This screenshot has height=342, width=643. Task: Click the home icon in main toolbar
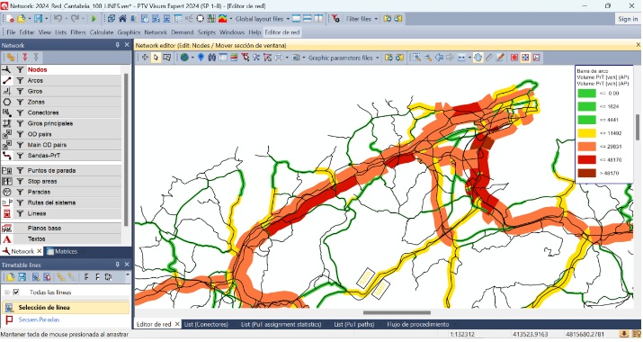[122, 19]
